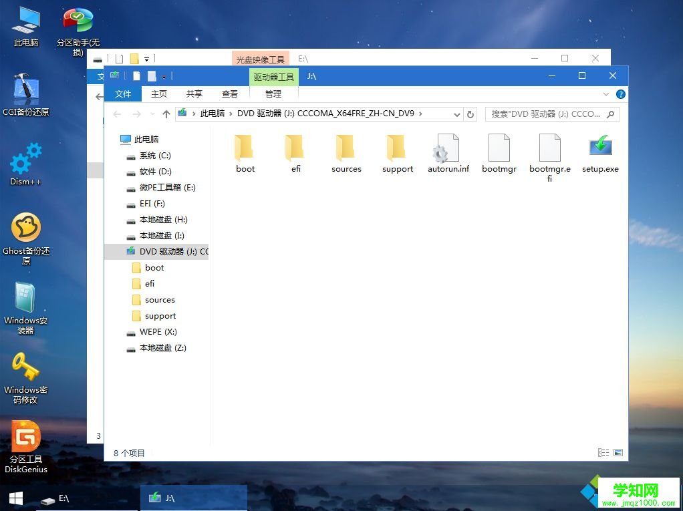The image size is (683, 511).
Task: Switch to details view in status bar
Action: 602,453
